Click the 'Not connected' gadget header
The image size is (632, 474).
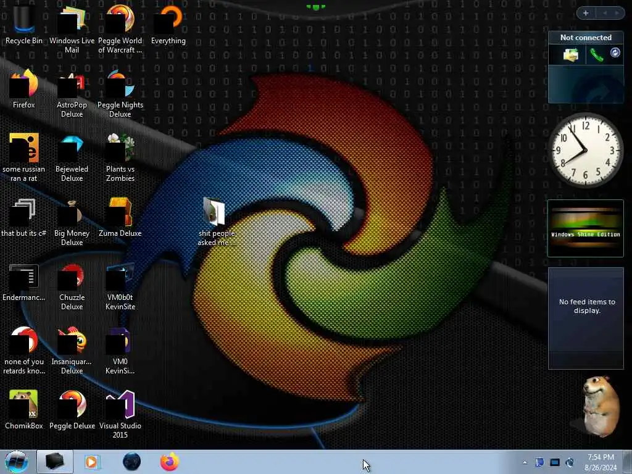coord(586,38)
